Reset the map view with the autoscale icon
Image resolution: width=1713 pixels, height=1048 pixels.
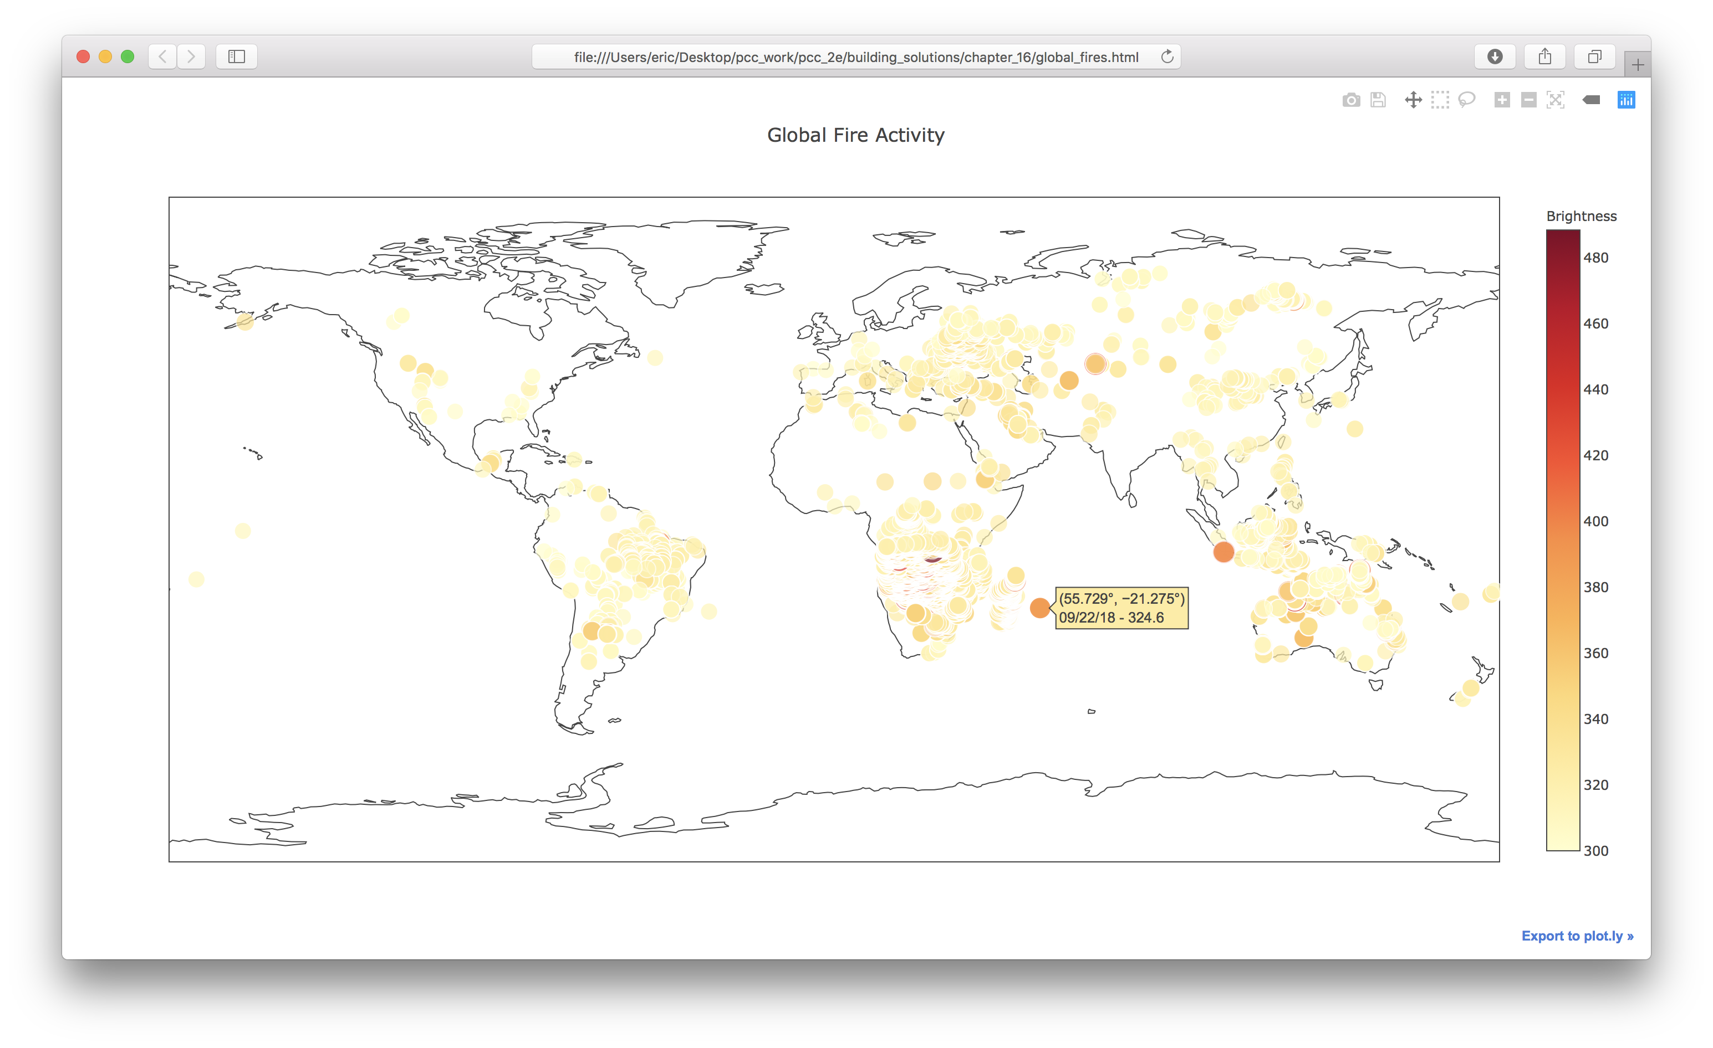coord(1555,100)
